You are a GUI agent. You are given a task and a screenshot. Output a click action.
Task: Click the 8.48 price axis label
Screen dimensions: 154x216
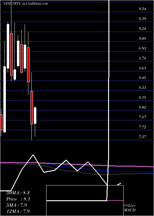click(x=142, y=78)
